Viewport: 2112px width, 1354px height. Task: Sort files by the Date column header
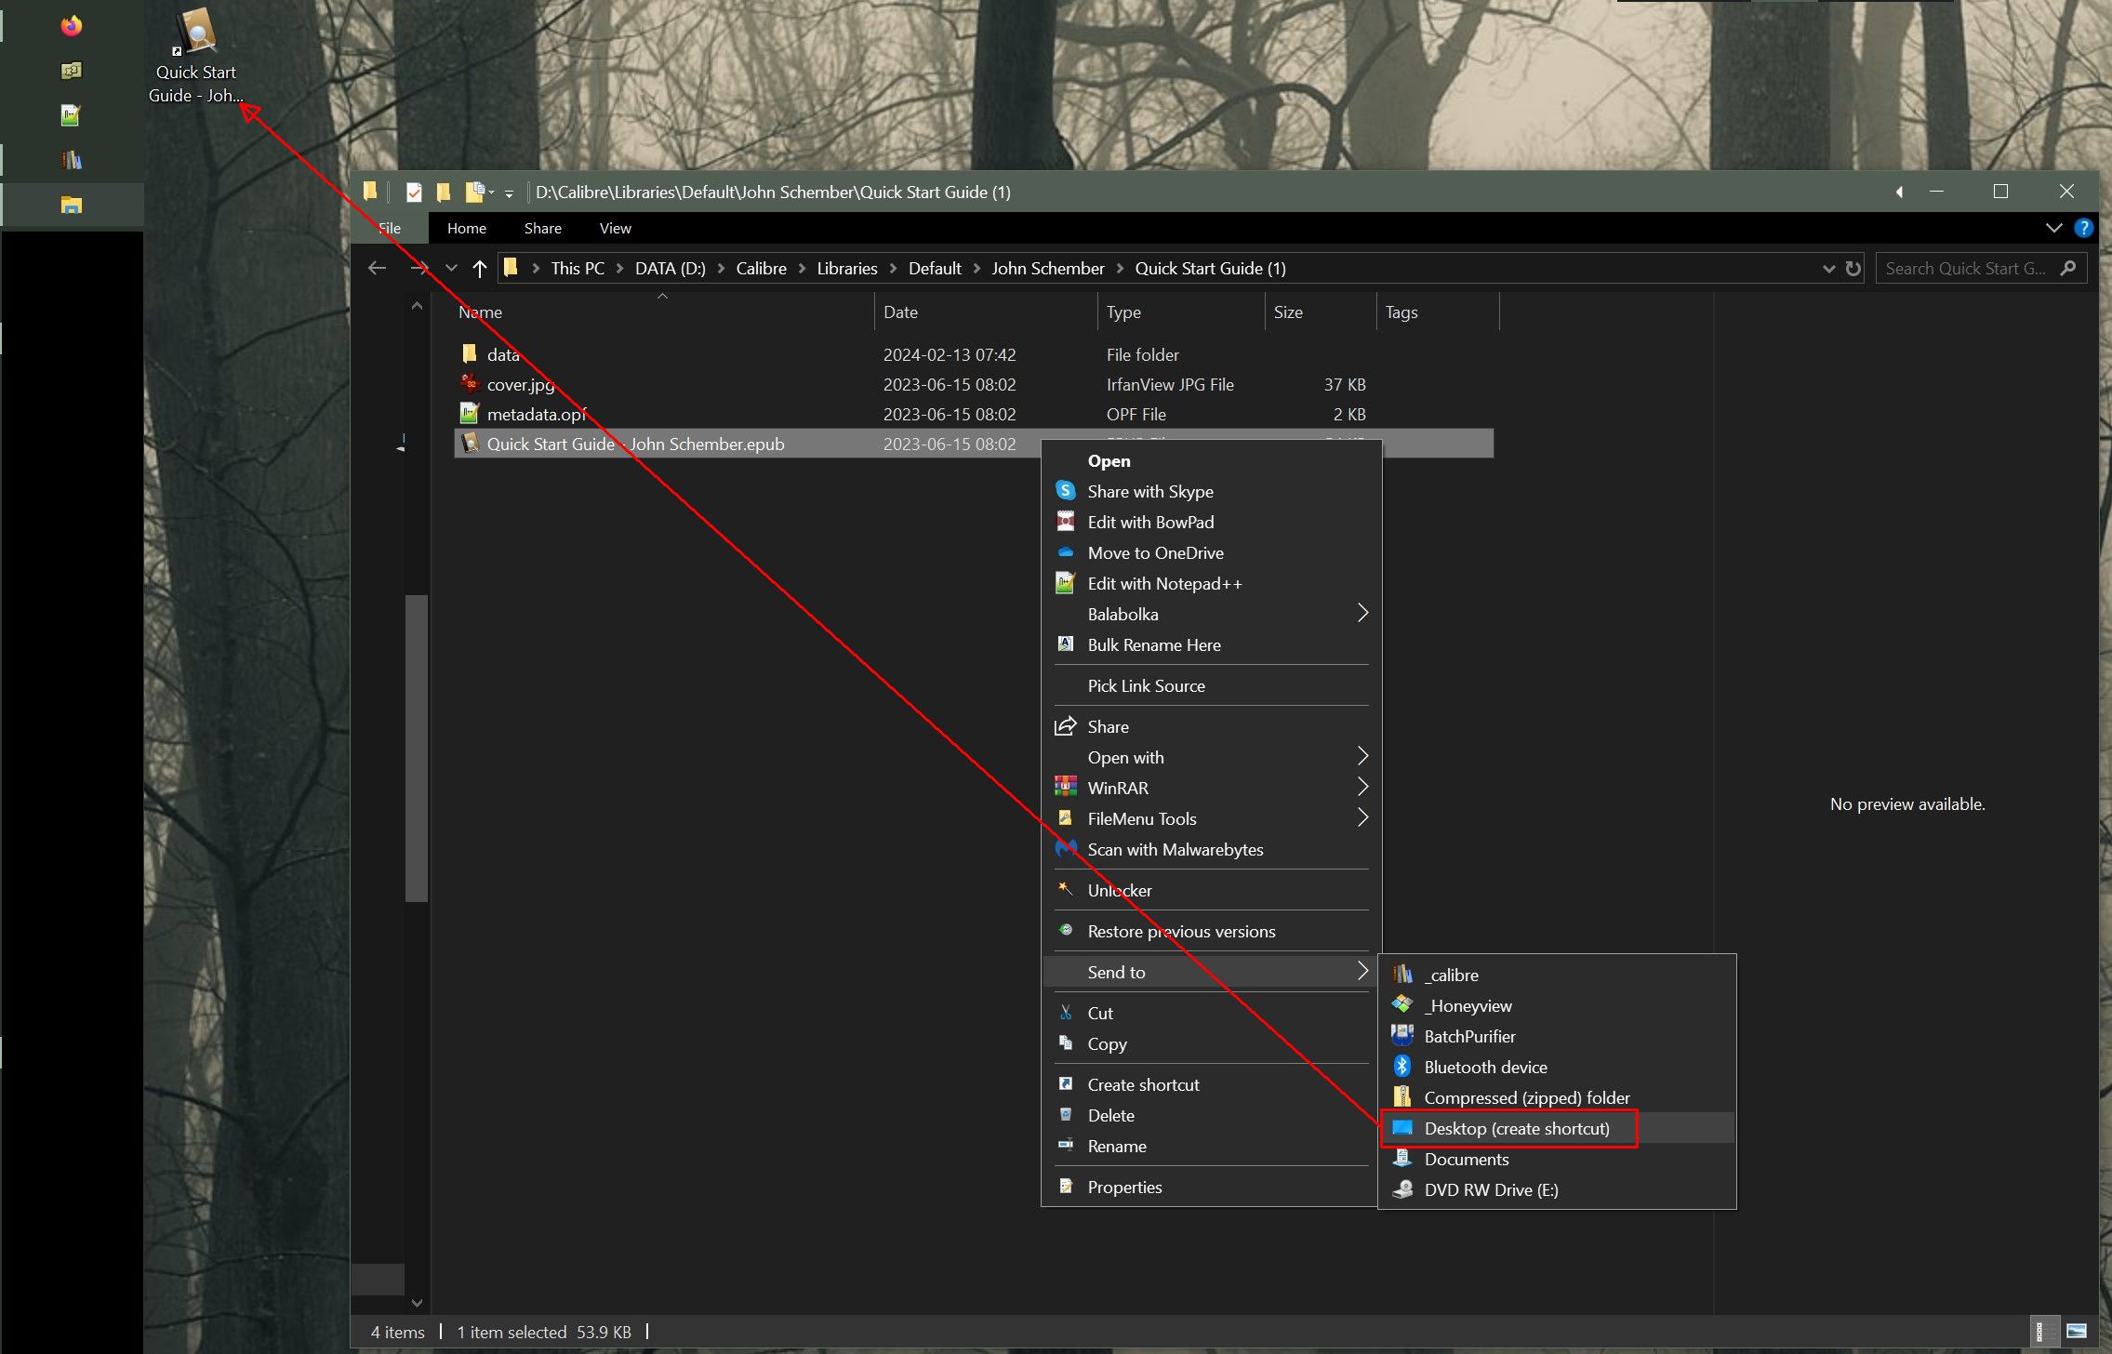tap(900, 312)
